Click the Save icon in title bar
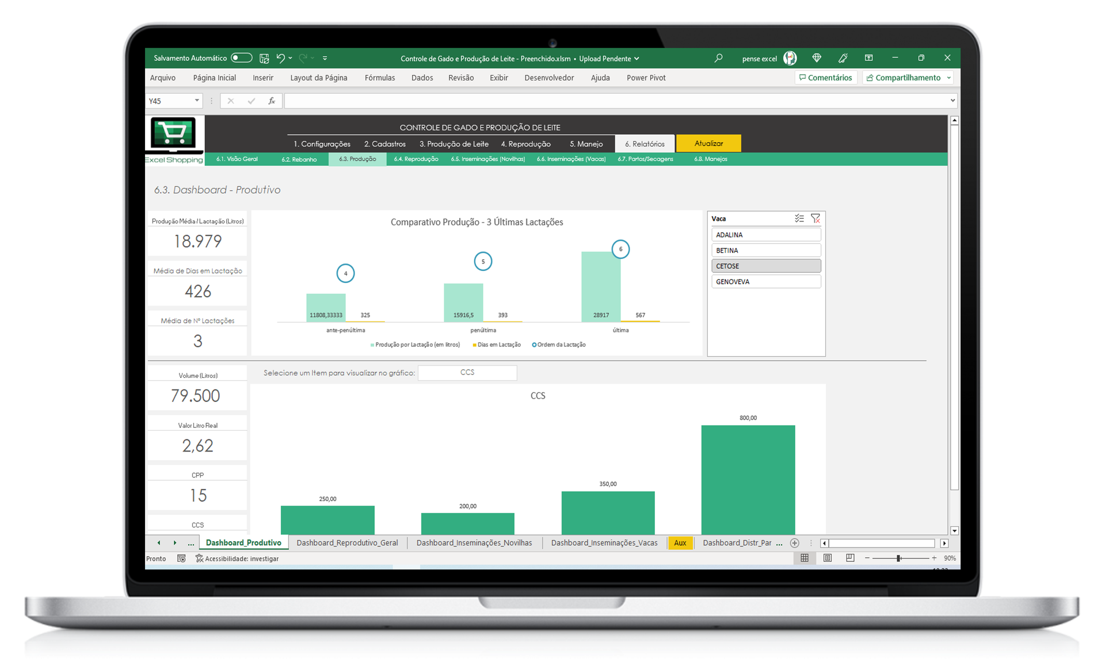Screen dimensions: 1105x662 (264, 58)
